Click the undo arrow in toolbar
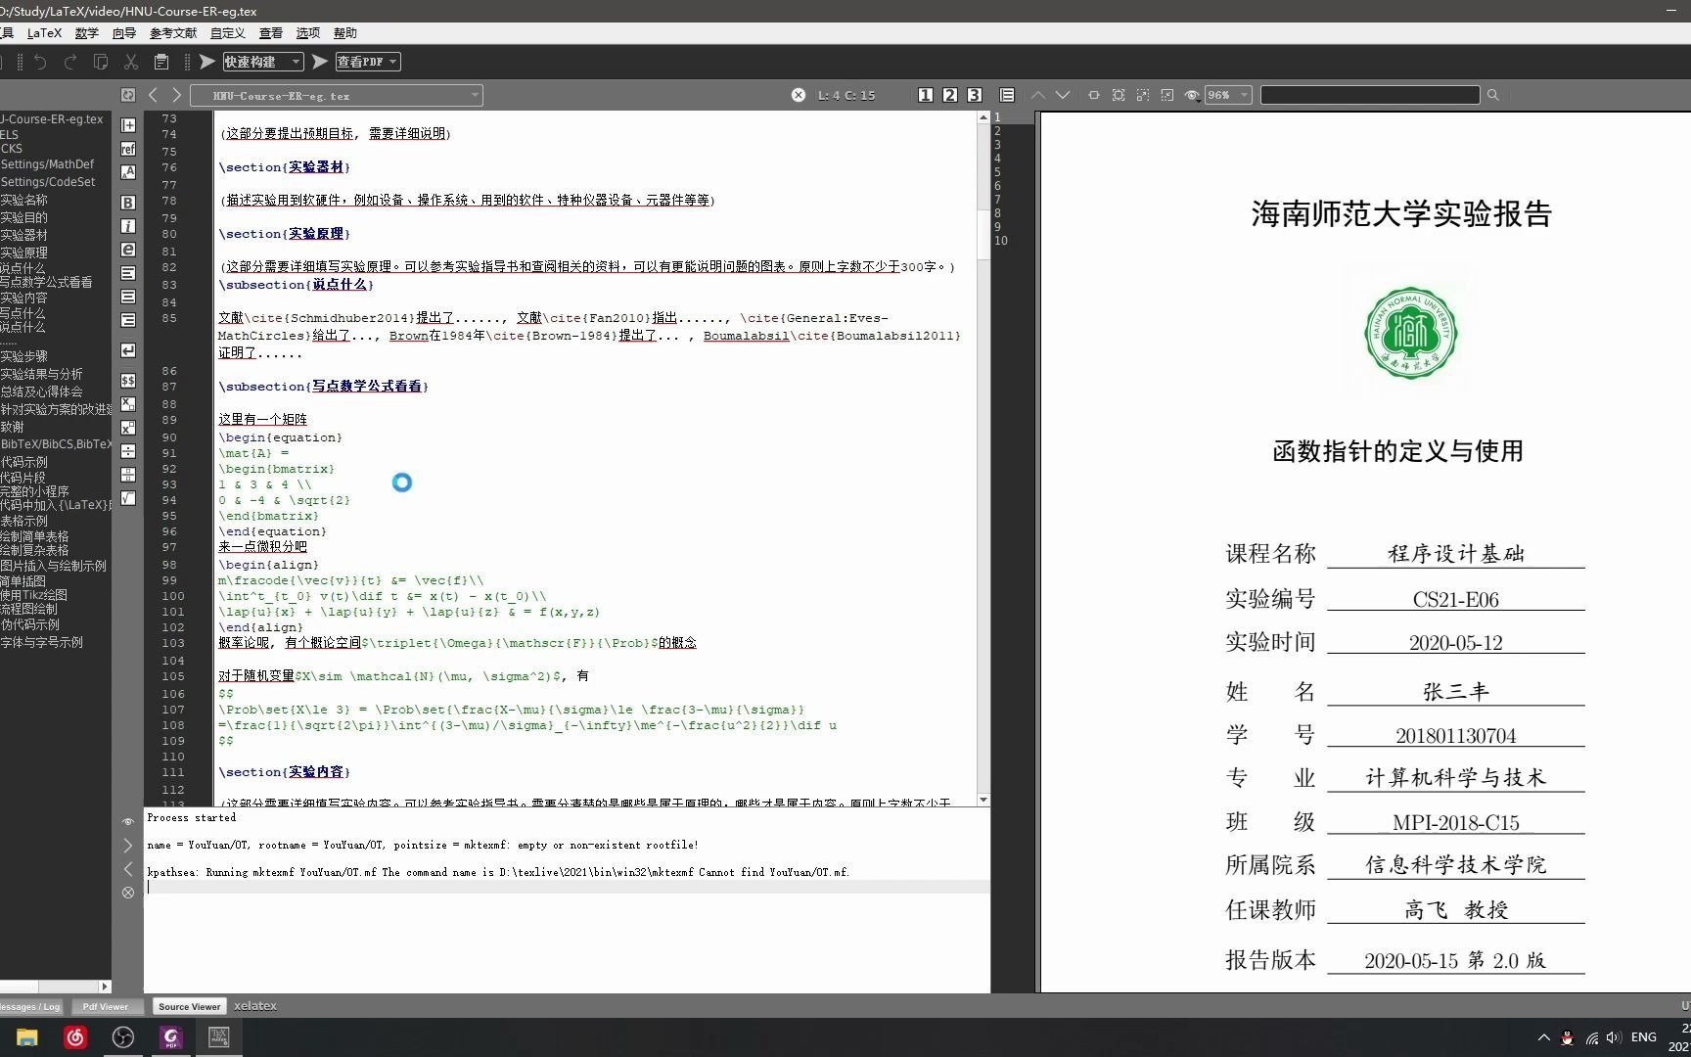The image size is (1691, 1057). [x=40, y=62]
